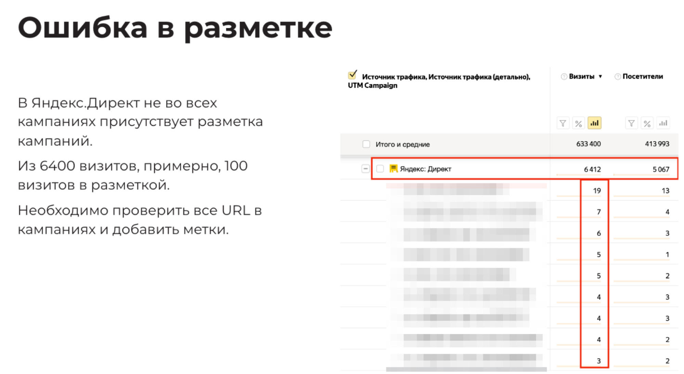This screenshot has width=684, height=374.
Task: Click the filter icon under Посетители column
Action: pos(631,123)
